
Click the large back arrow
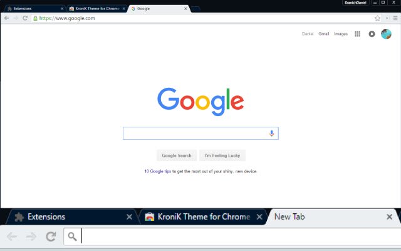click(12, 237)
